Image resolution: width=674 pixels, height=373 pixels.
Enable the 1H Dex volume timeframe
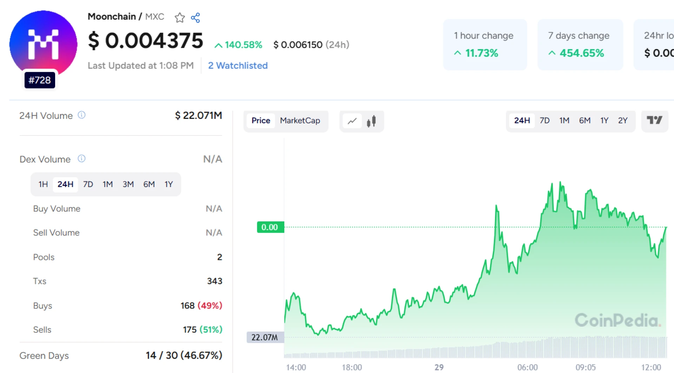(43, 184)
